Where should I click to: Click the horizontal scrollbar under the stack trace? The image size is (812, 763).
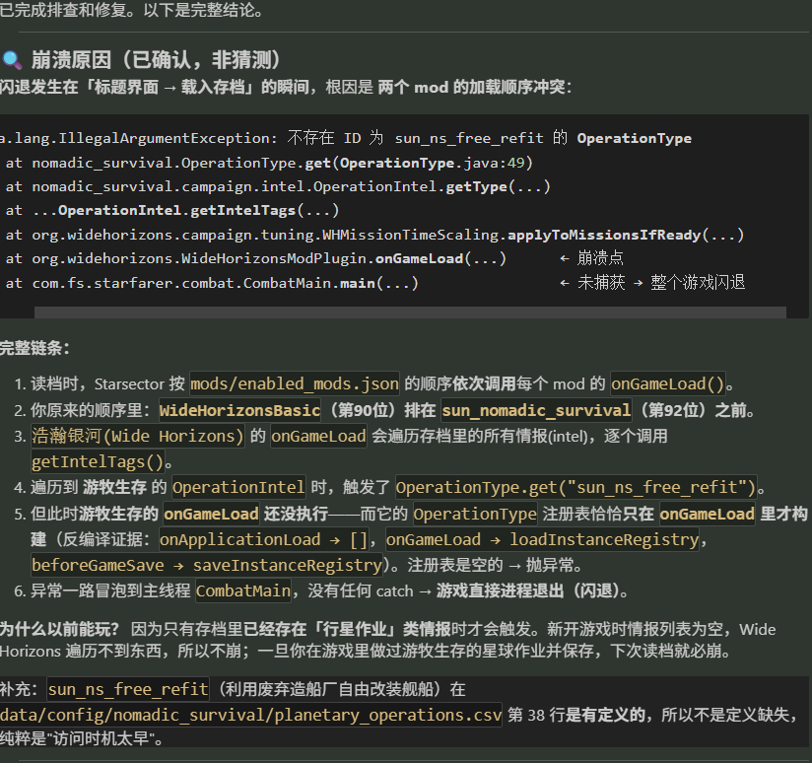410,312
